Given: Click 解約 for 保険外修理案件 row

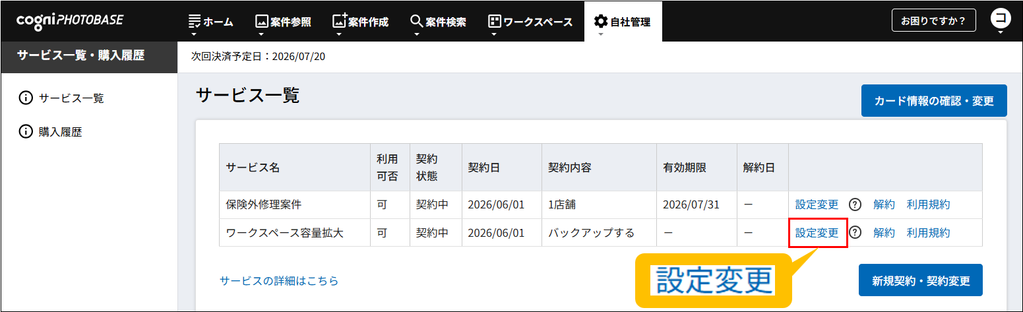Looking at the screenshot, I should pyautogui.click(x=884, y=204).
